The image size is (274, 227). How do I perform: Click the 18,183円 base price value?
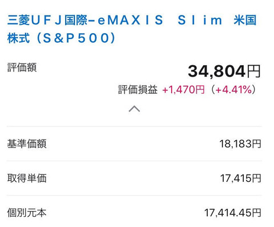[240, 144]
